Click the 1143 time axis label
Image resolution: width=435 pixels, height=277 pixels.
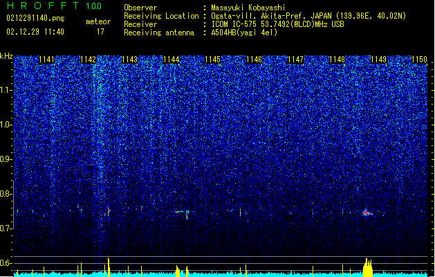[x=129, y=60]
